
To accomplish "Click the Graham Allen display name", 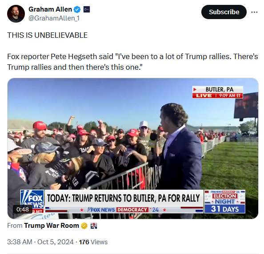I will tap(50, 9).
